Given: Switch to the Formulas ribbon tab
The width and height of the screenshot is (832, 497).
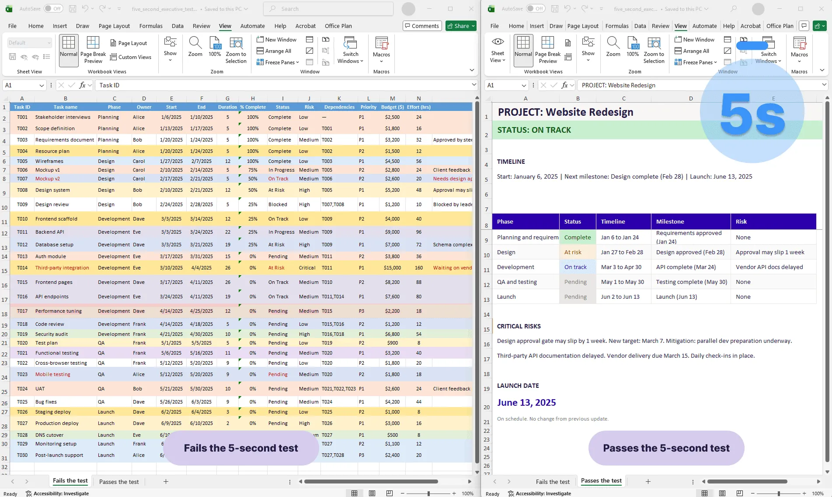Looking at the screenshot, I should click(151, 26).
